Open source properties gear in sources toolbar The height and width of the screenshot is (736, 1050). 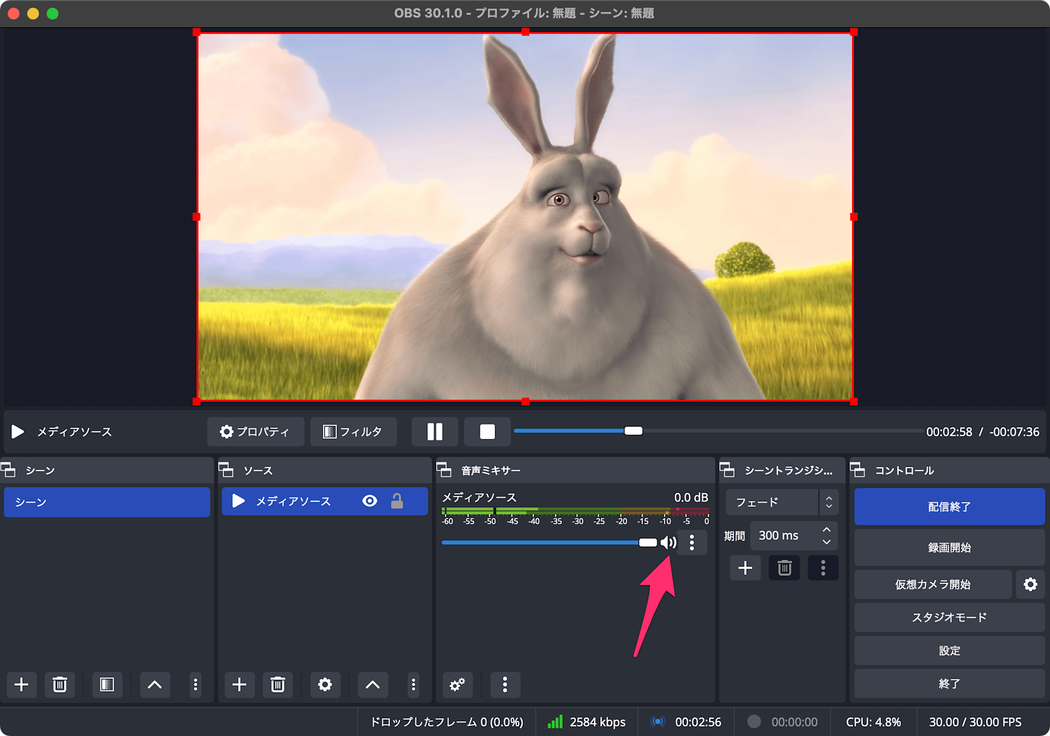tap(325, 684)
